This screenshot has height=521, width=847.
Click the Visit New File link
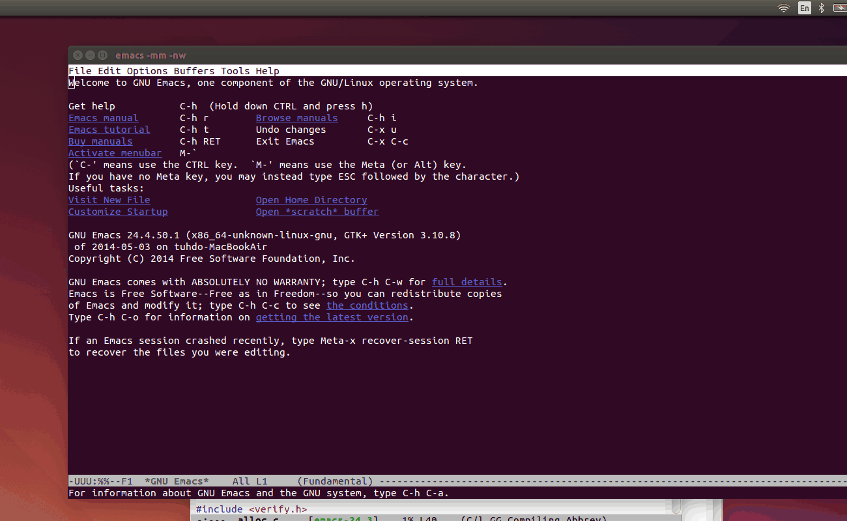point(109,200)
